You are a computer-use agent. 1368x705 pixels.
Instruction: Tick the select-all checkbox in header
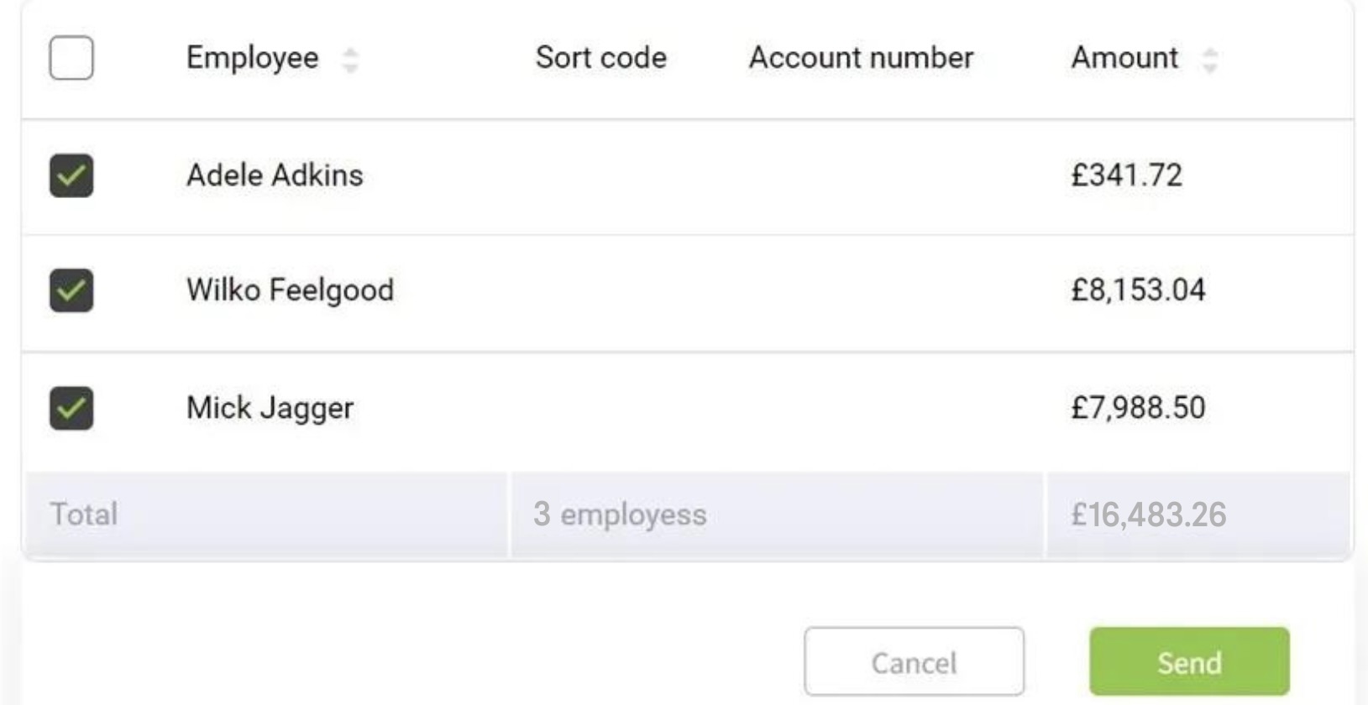pos(71,58)
